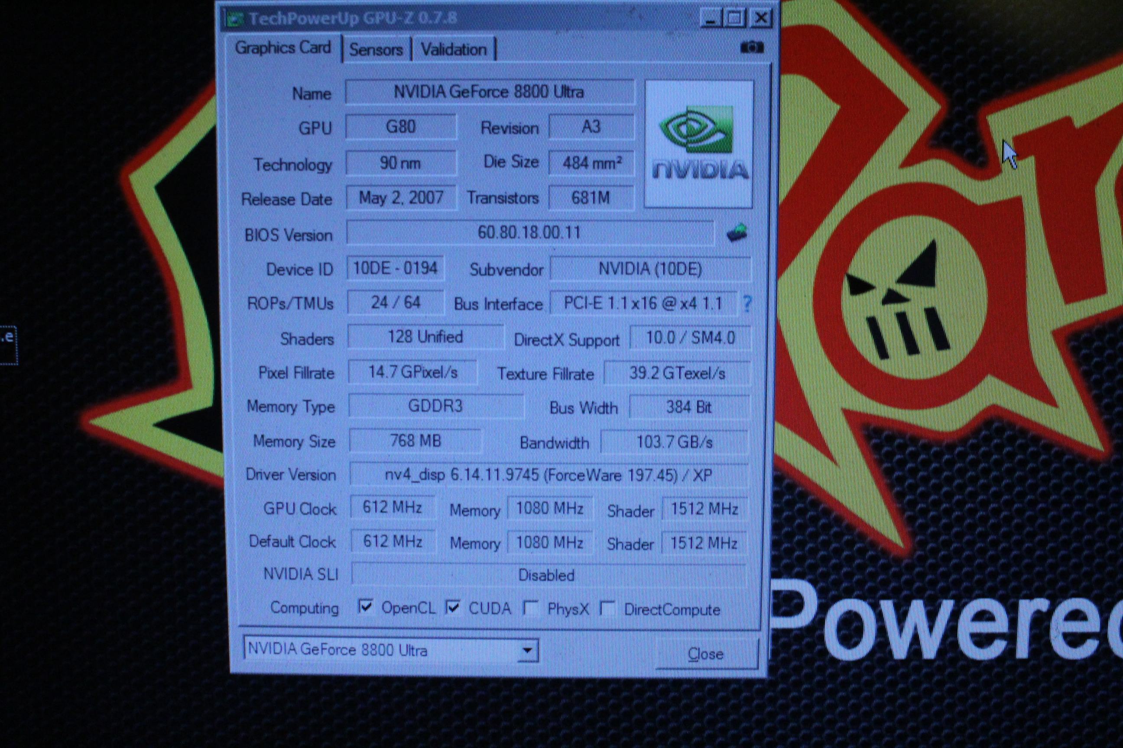The width and height of the screenshot is (1123, 748).
Task: Click the Computing label text
Action: (x=305, y=608)
